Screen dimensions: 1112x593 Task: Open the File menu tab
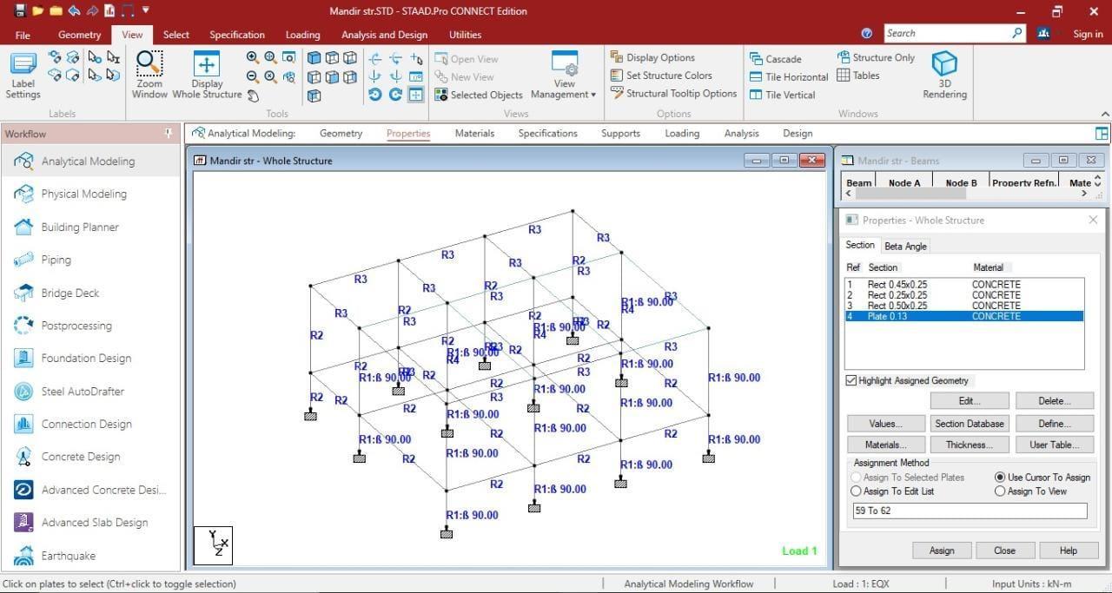[23, 35]
